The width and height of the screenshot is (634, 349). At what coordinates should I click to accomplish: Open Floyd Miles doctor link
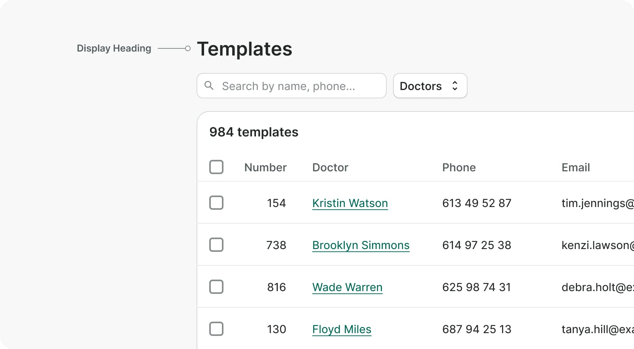click(342, 329)
